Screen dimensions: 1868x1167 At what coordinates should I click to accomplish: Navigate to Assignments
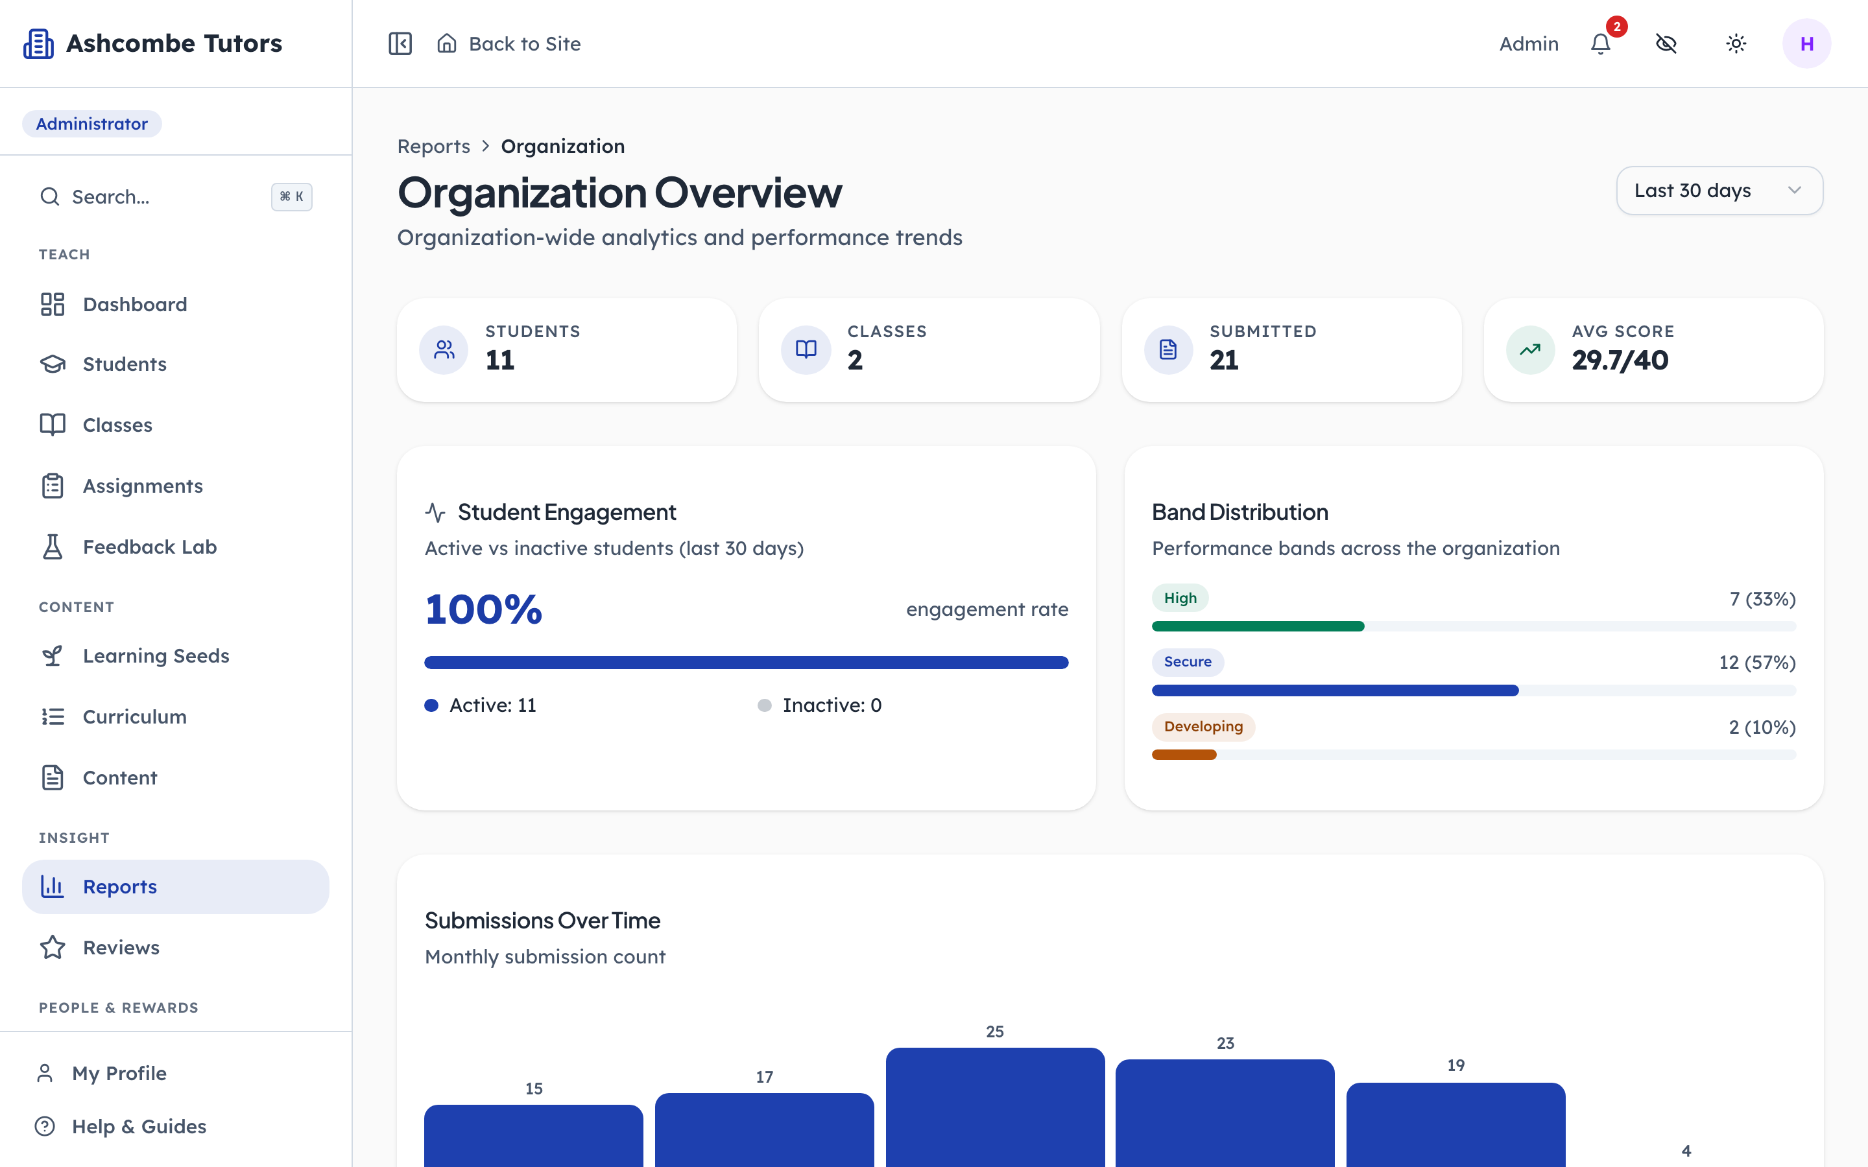pos(176,486)
